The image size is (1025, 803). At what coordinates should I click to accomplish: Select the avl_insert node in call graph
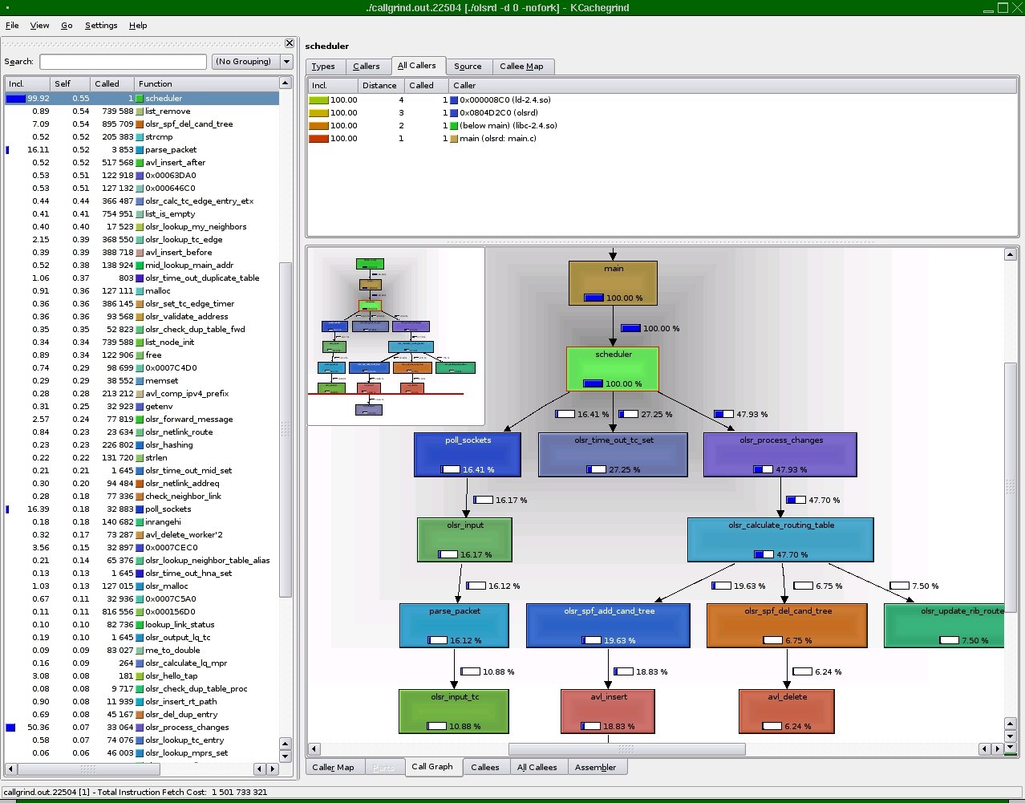(x=608, y=711)
